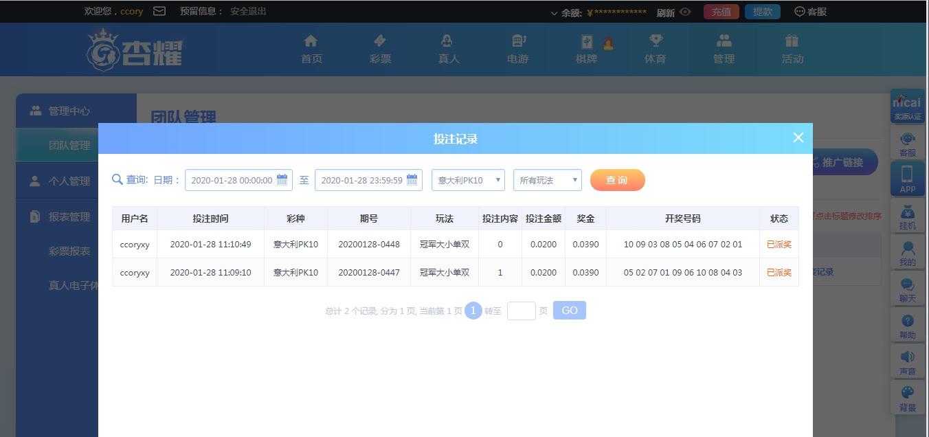The image size is (929, 437).
Task: Open the 体育 sports menu
Action: 655,49
